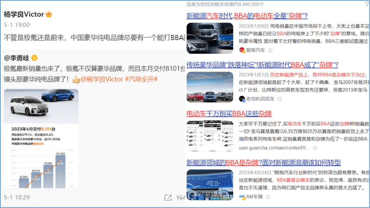Open the user.guancha.cn/main/content source URL

click(274, 148)
